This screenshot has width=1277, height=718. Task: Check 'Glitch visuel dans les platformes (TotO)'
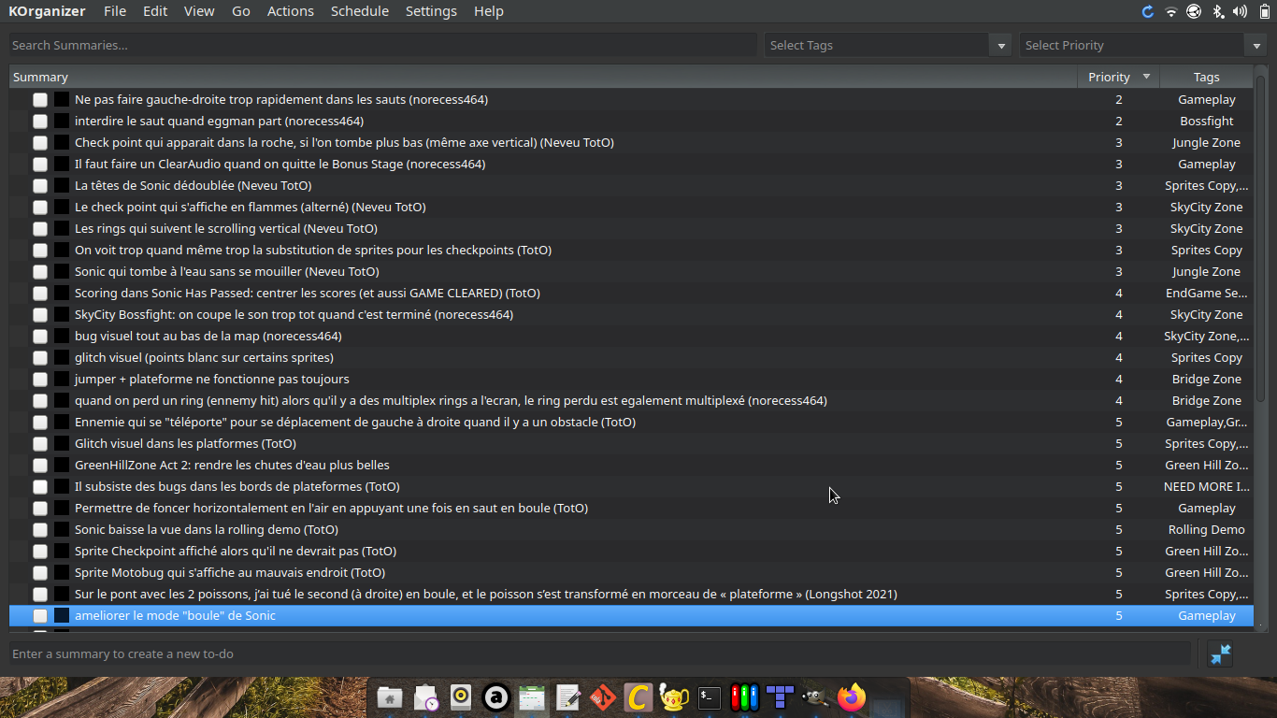(40, 443)
